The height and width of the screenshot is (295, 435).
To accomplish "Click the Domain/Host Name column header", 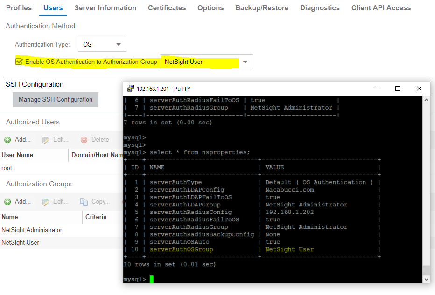I will click(x=97, y=155).
